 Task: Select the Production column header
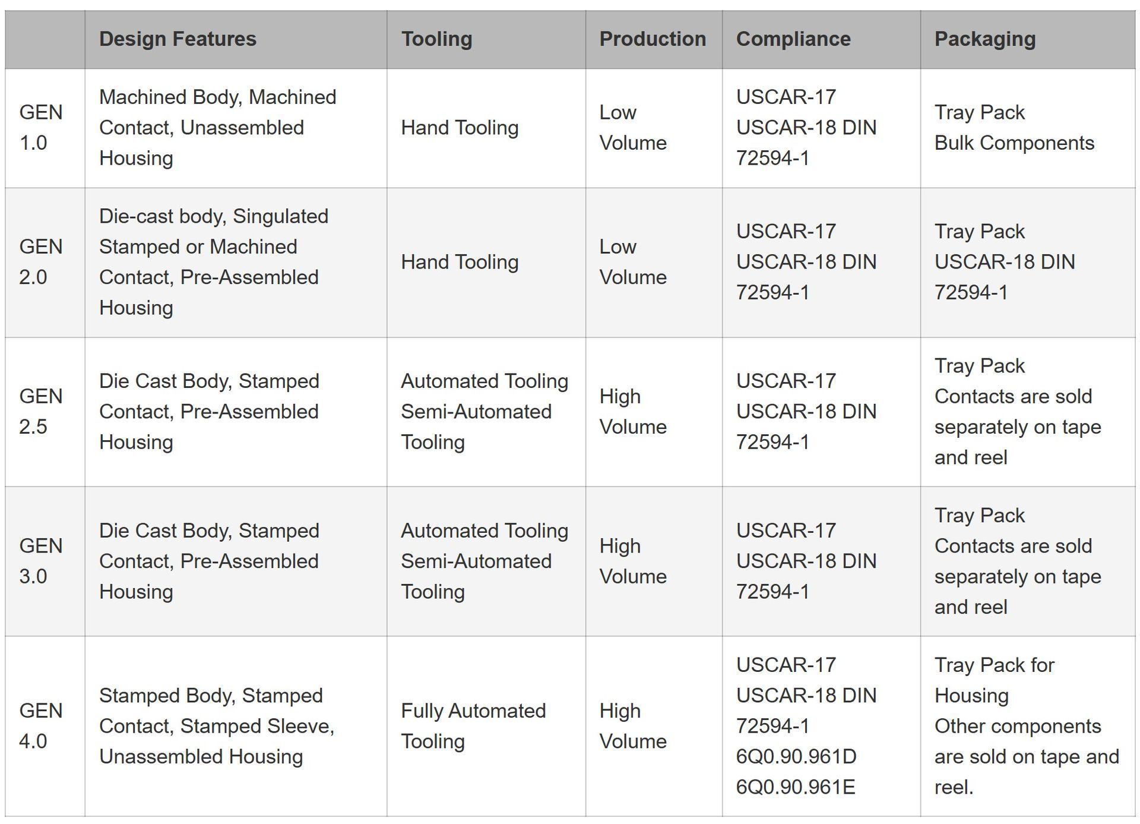(653, 39)
